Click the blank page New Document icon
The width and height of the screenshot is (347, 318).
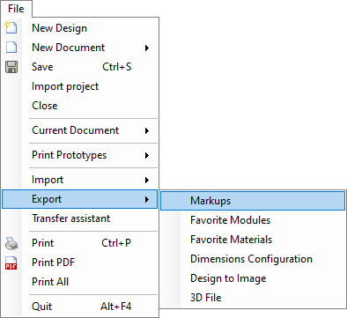11,48
